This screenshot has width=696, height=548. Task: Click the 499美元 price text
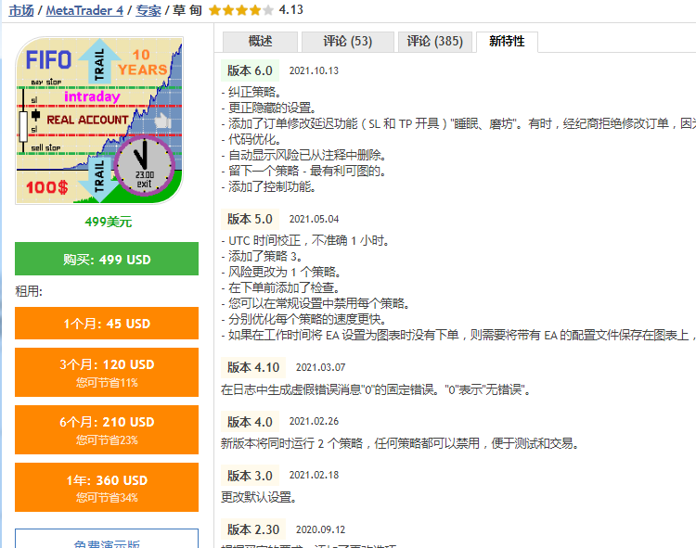pos(108,222)
